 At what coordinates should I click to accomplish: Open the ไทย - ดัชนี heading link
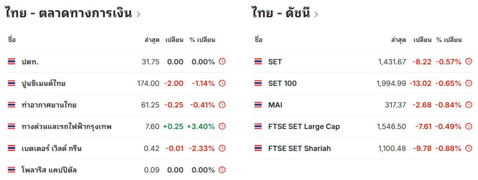[x=281, y=14]
